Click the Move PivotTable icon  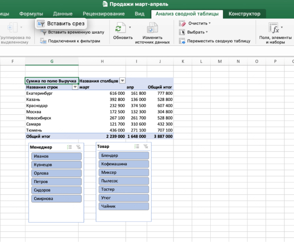click(x=182, y=41)
